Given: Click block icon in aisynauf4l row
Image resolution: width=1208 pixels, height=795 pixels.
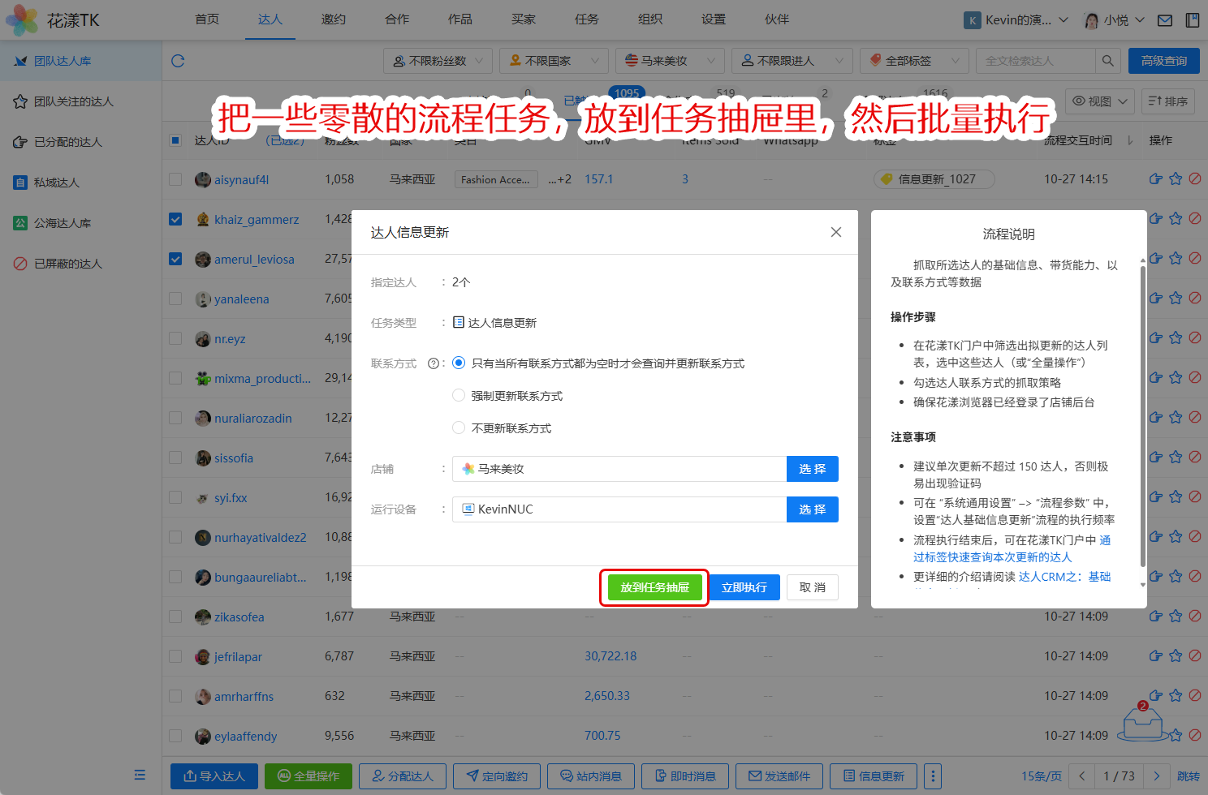Looking at the screenshot, I should click(x=1195, y=179).
